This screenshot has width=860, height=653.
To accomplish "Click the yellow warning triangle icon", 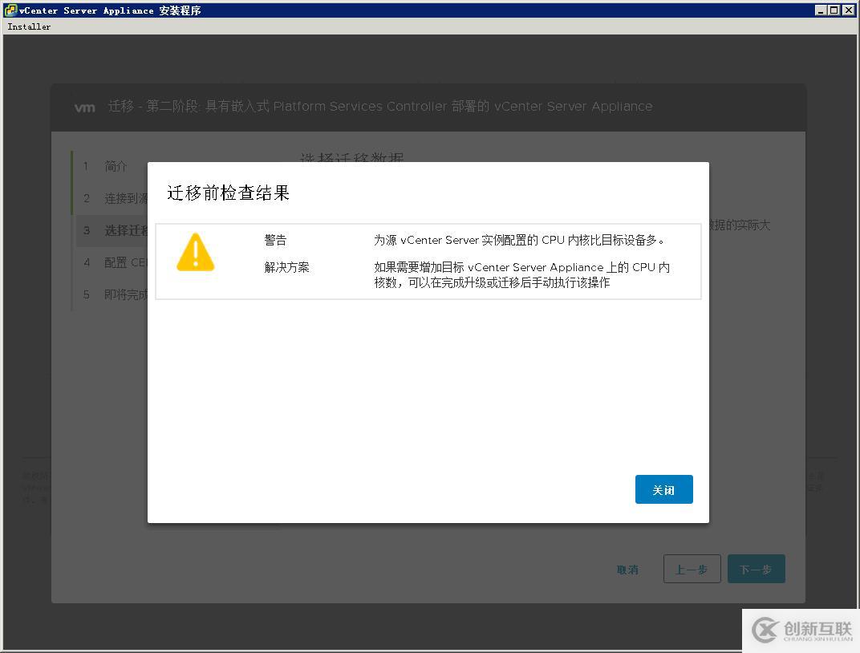I will click(x=195, y=252).
